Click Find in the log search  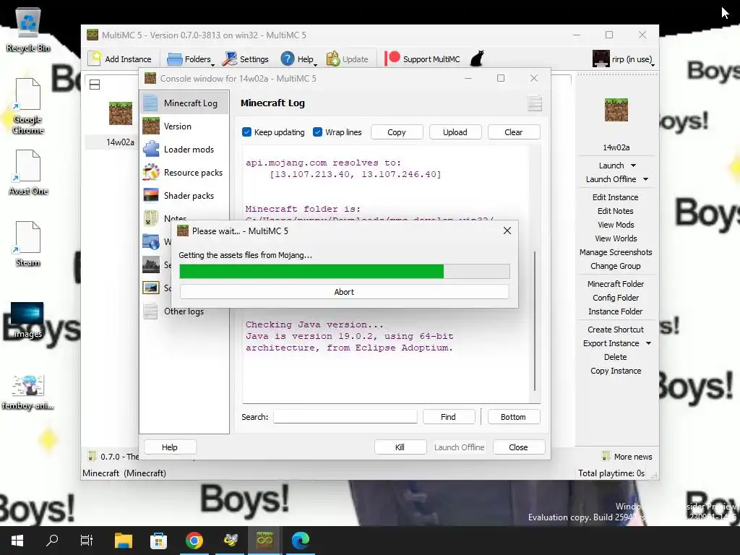(448, 417)
